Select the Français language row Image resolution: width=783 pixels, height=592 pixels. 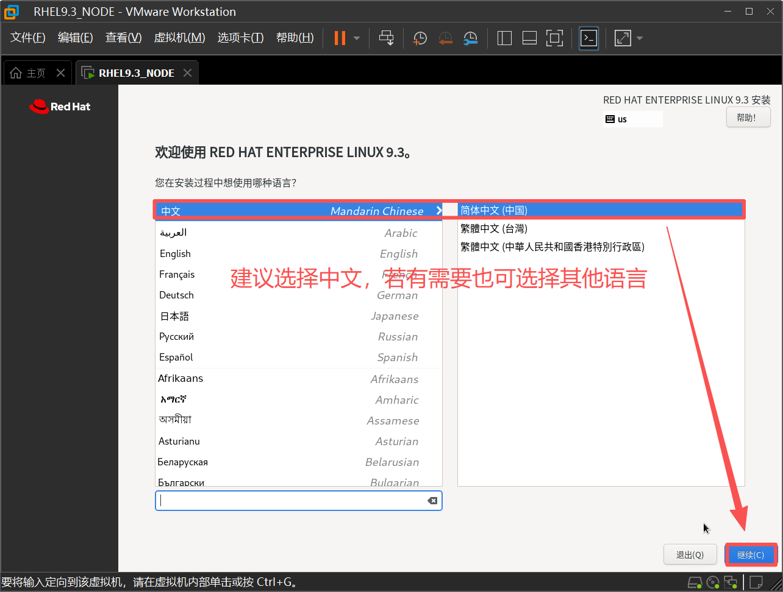pyautogui.click(x=299, y=274)
